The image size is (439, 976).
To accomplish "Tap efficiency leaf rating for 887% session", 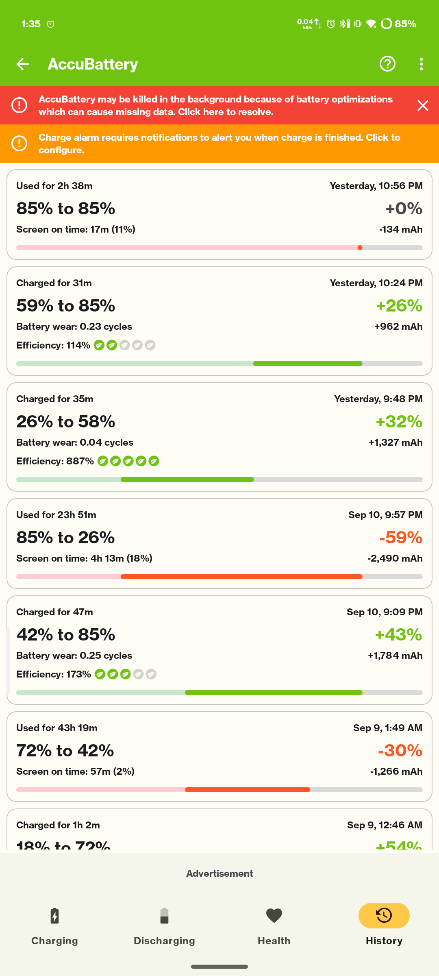I will click(x=128, y=461).
